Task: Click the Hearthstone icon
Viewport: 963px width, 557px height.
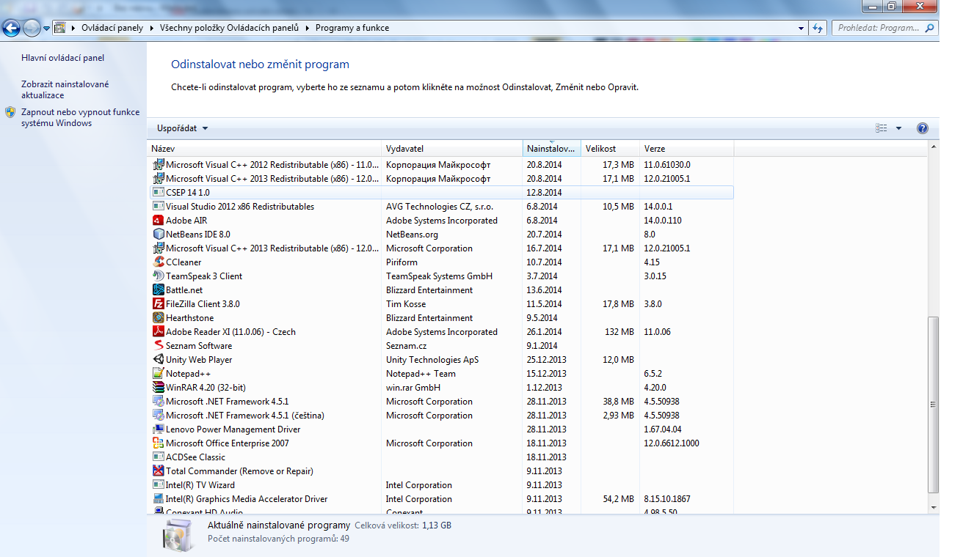Action: coord(158,318)
